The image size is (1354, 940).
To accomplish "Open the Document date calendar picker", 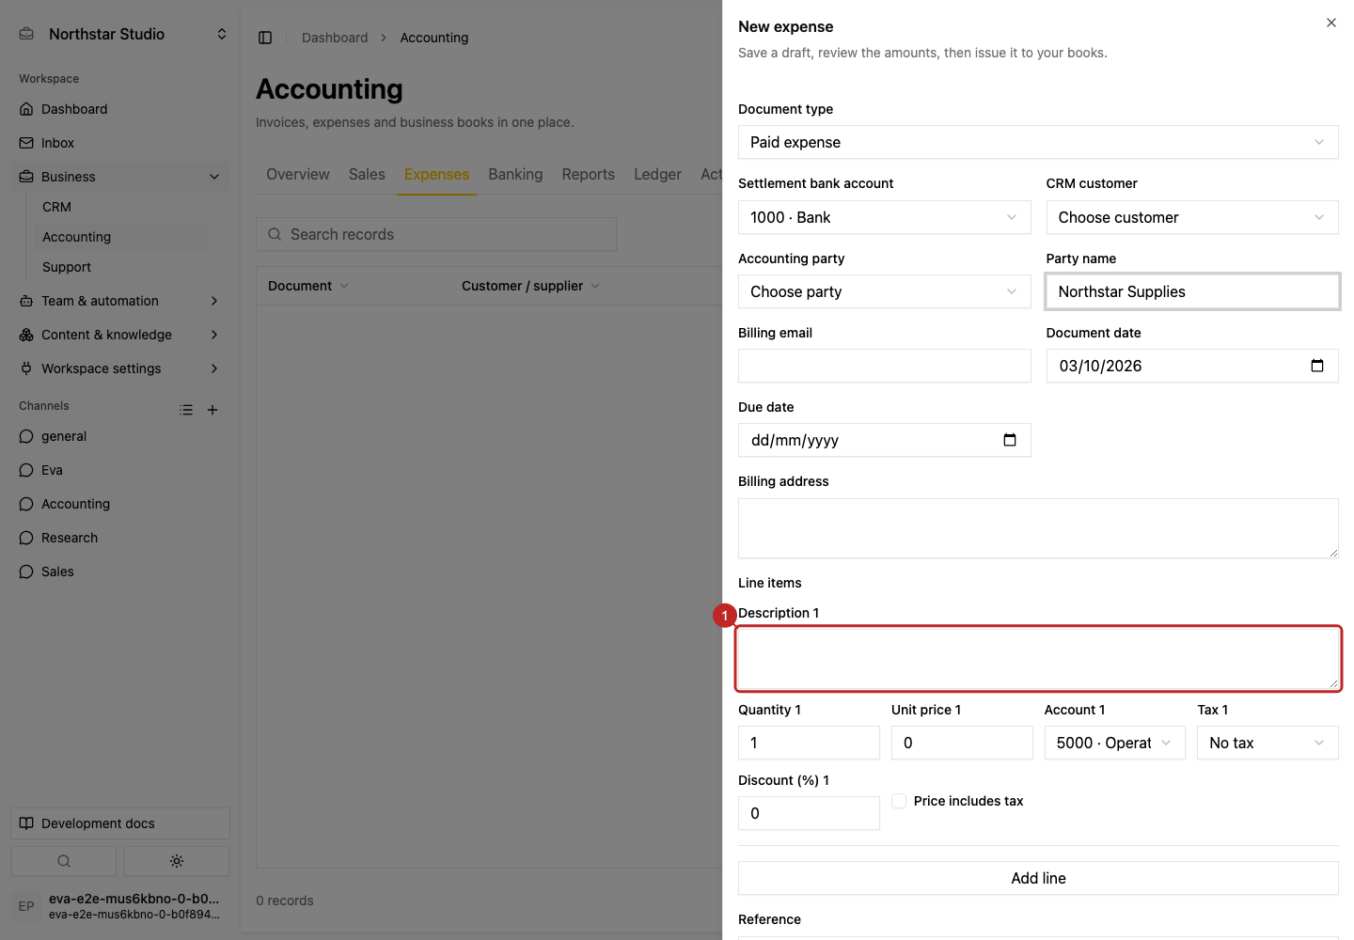I will point(1316,366).
